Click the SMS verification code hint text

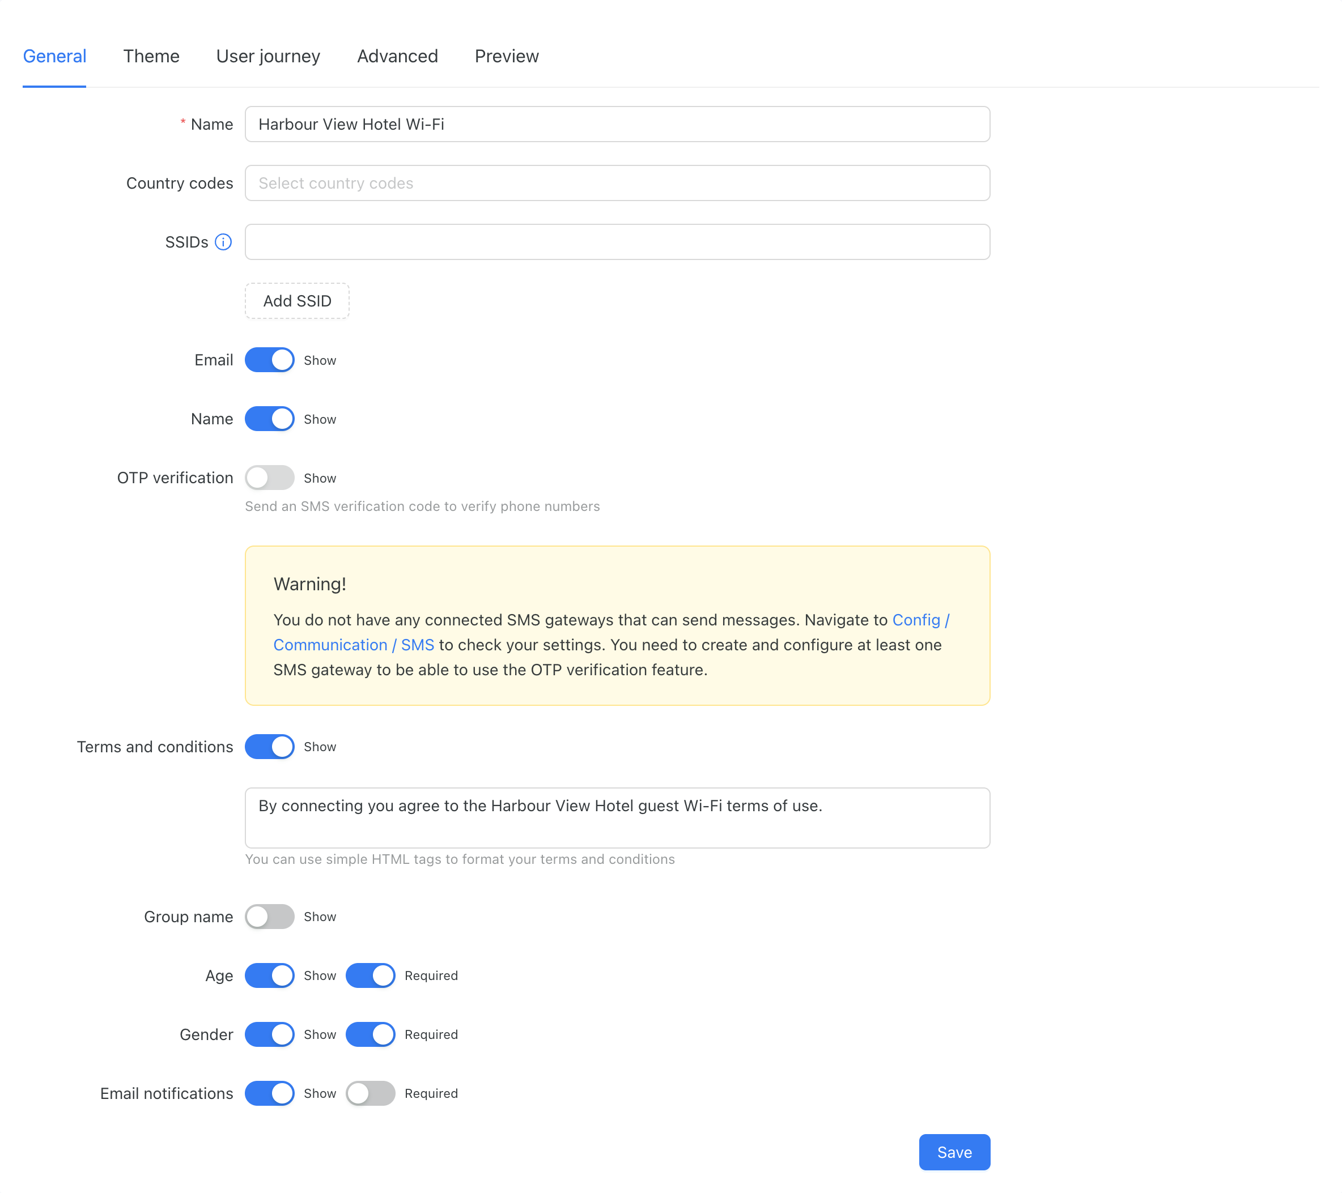click(x=422, y=506)
